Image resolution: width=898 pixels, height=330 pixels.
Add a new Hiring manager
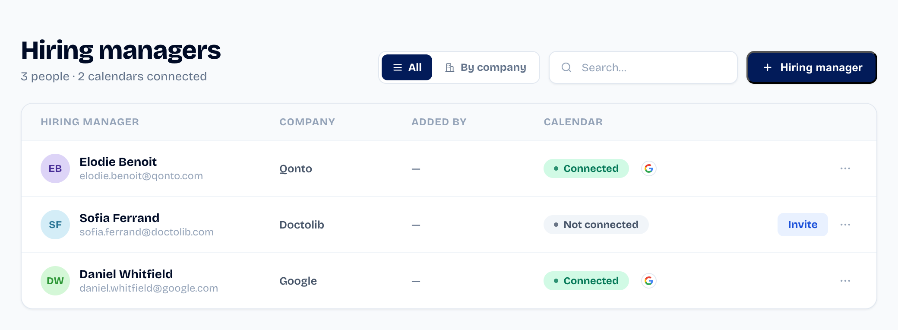[x=812, y=67]
